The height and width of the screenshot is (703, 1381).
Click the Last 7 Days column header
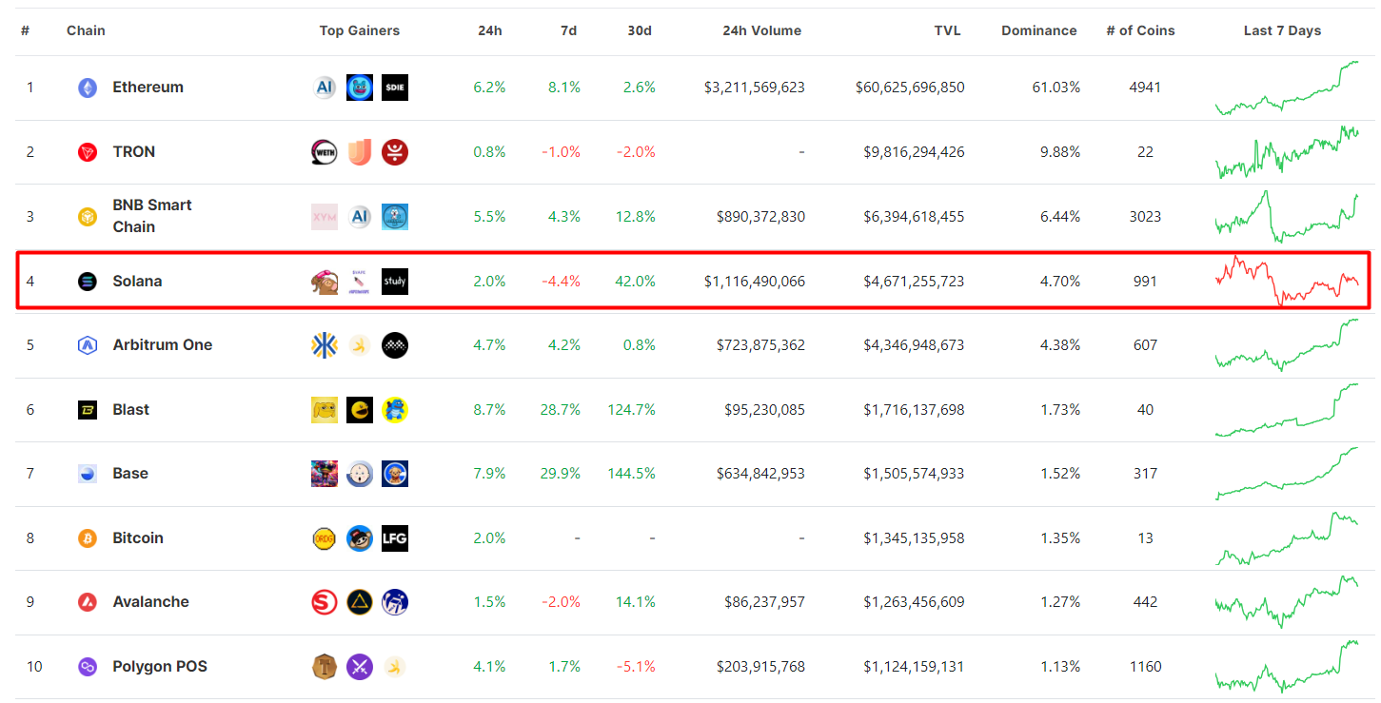click(1282, 30)
